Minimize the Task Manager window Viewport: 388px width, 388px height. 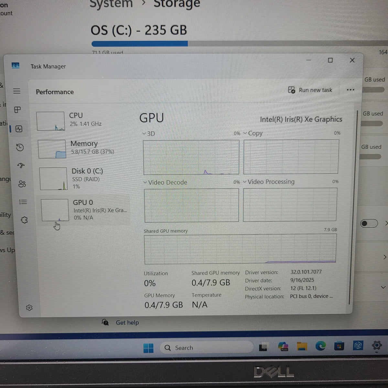point(308,60)
